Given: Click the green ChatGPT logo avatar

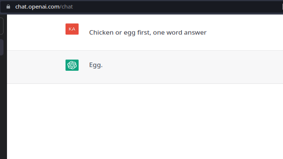Looking at the screenshot, I should (x=72, y=65).
